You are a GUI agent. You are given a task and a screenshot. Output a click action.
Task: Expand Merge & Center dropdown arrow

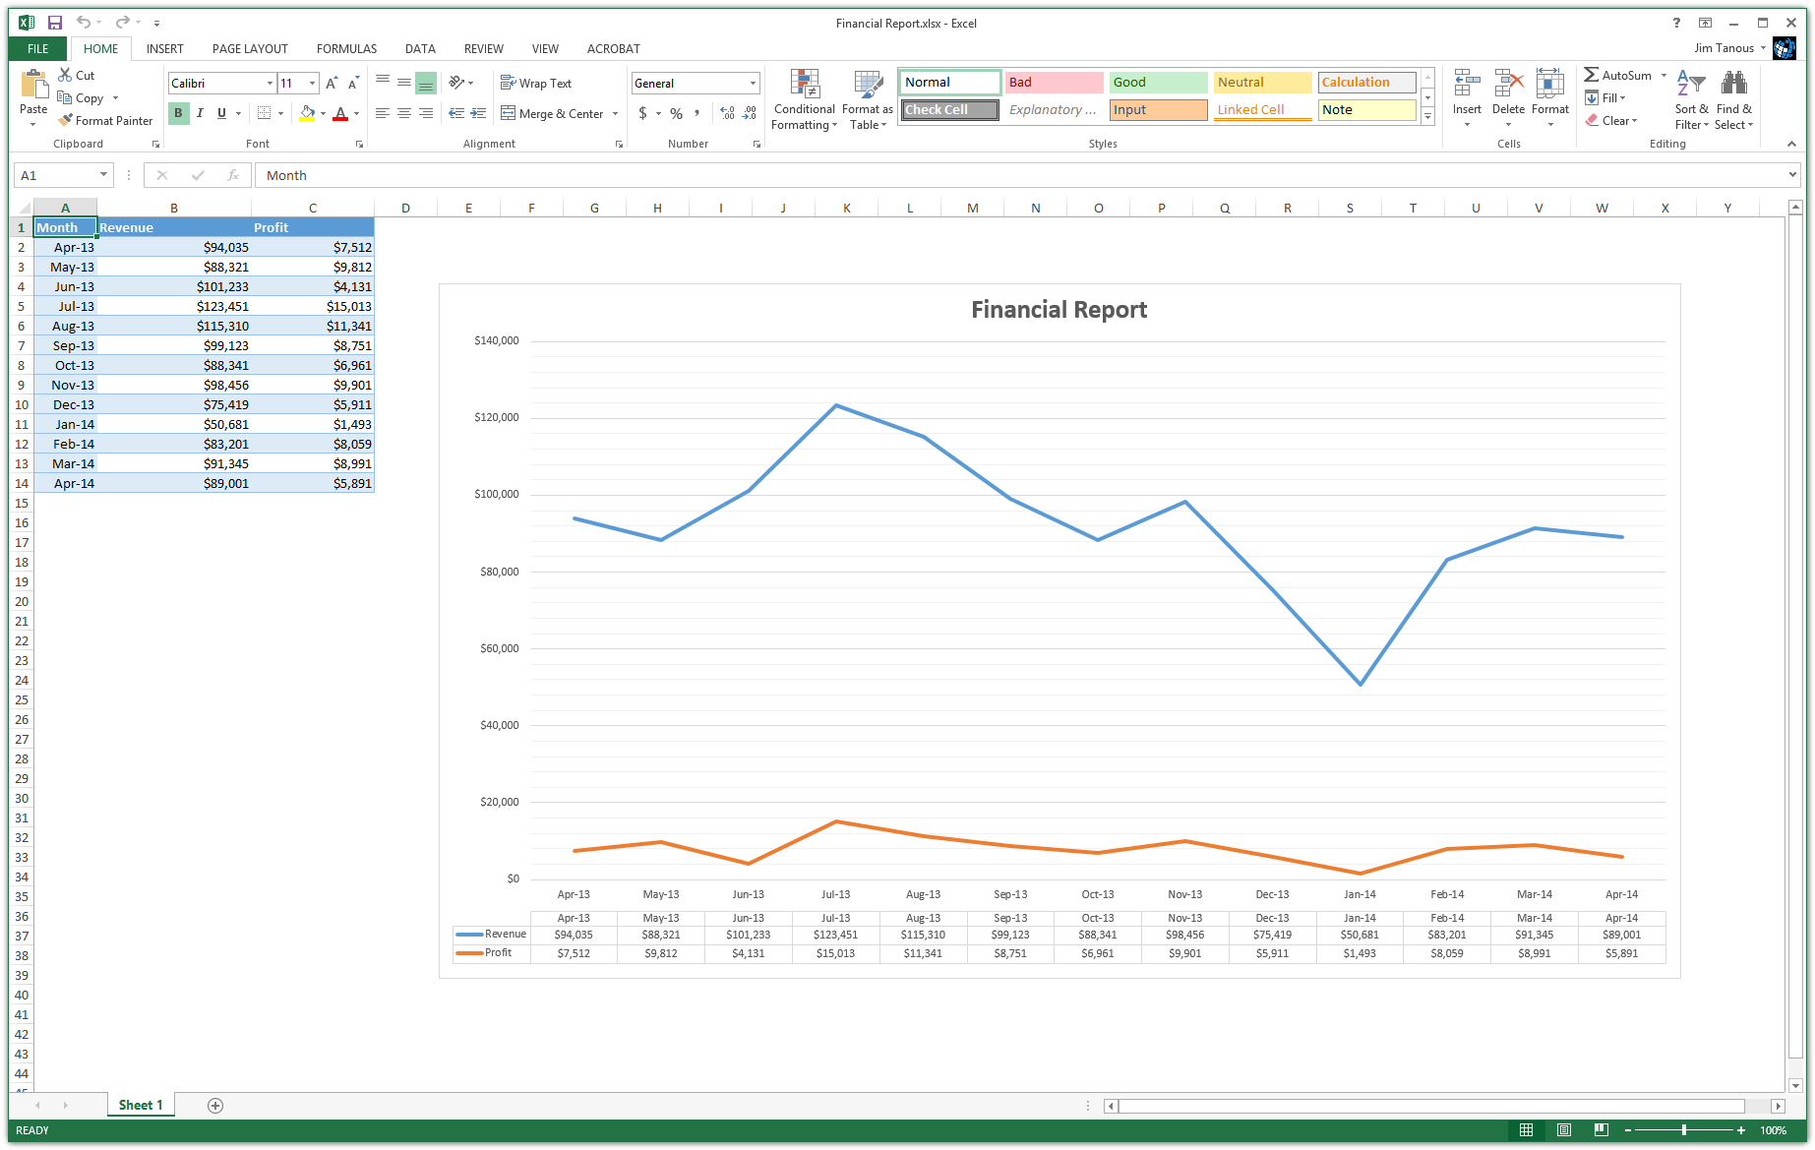point(616,113)
